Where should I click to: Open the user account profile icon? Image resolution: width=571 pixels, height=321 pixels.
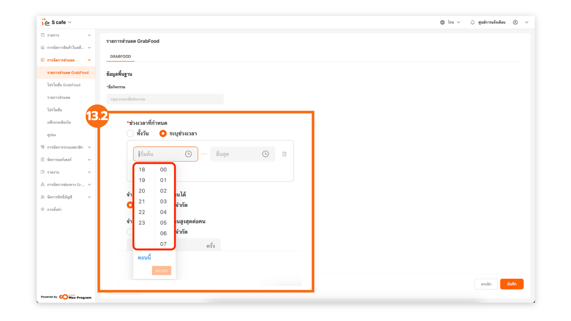pyautogui.click(x=515, y=22)
